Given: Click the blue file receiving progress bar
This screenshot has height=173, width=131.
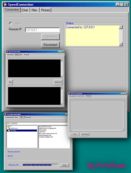Looking at the screenshot, I should pos(40,165).
